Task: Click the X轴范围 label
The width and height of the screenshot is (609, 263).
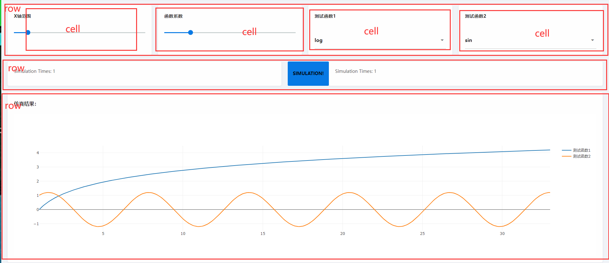Action: [22, 16]
